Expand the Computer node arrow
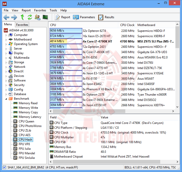 tap(6, 35)
